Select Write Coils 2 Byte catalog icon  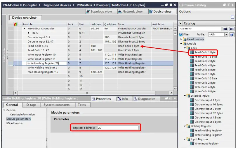tap(192, 83)
